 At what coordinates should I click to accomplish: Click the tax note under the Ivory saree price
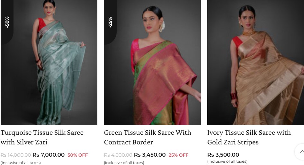(227, 161)
